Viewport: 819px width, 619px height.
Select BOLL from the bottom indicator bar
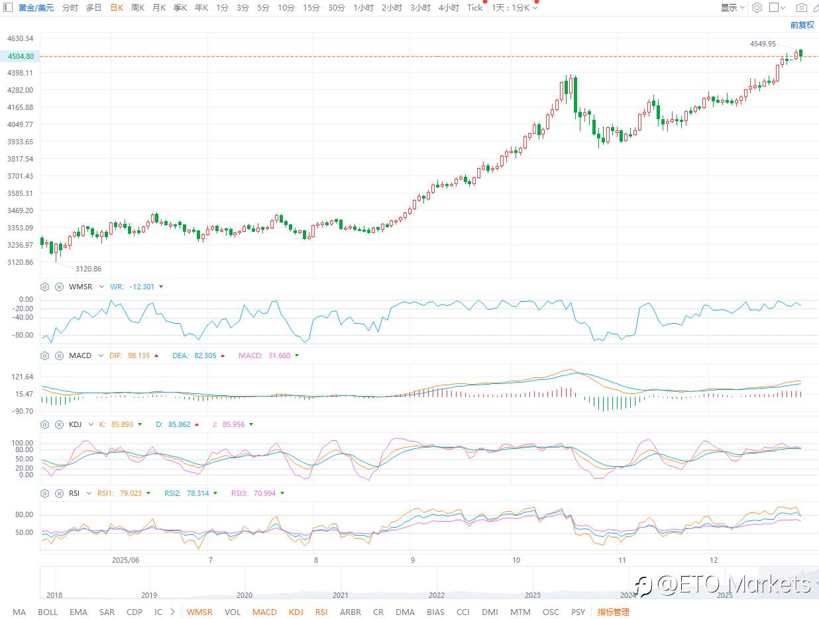pos(47,612)
